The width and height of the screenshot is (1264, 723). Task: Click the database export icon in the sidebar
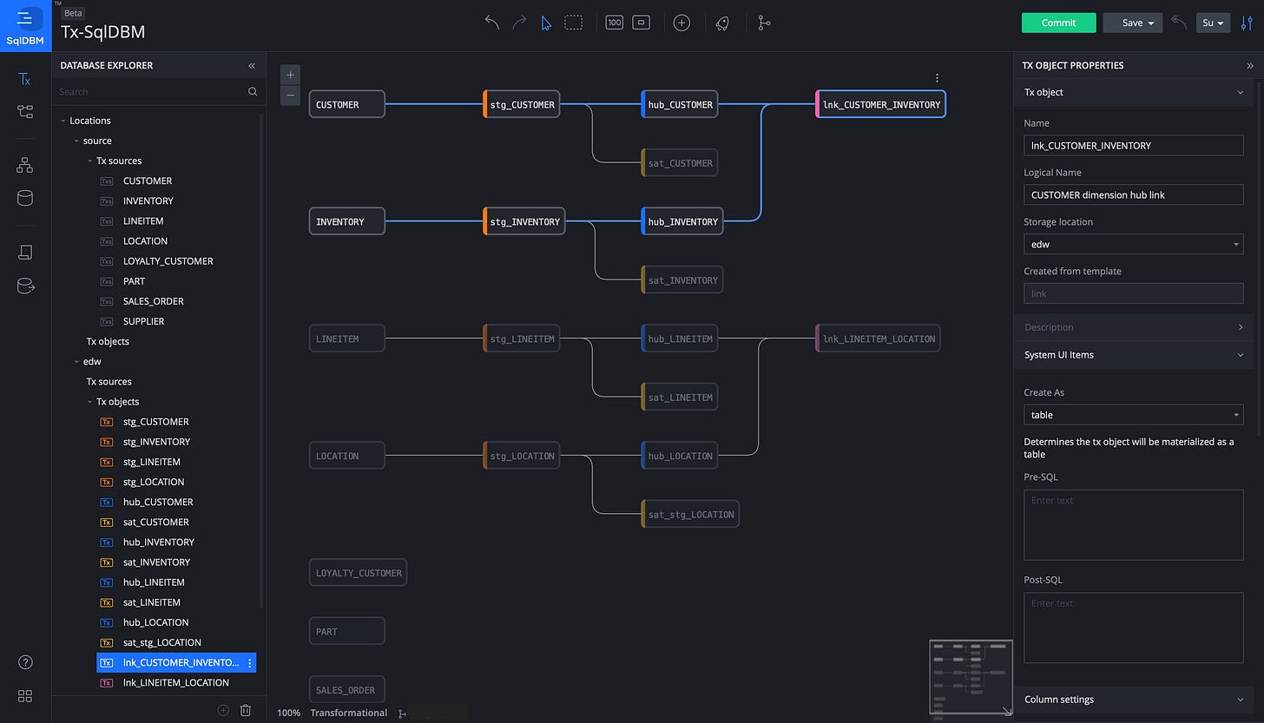point(25,286)
